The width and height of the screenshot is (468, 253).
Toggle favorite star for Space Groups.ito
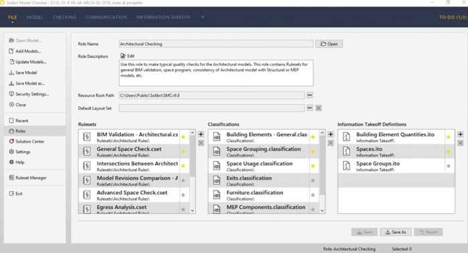[449, 166]
